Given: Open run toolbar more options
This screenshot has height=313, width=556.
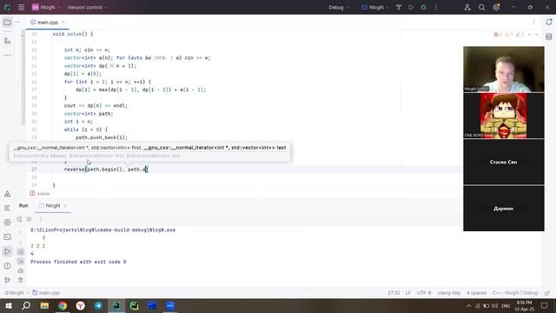Looking at the screenshot, I should [41, 219].
